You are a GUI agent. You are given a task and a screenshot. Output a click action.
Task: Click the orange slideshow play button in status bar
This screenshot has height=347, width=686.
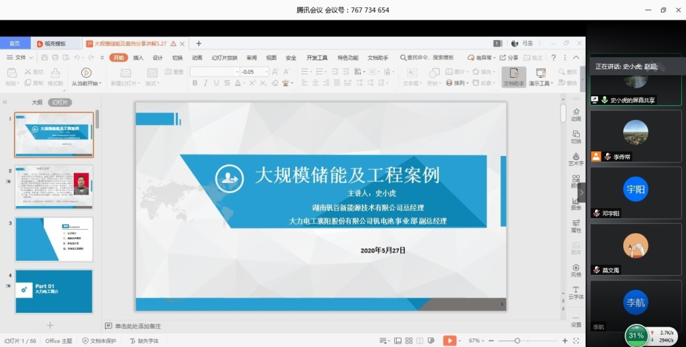click(x=450, y=340)
